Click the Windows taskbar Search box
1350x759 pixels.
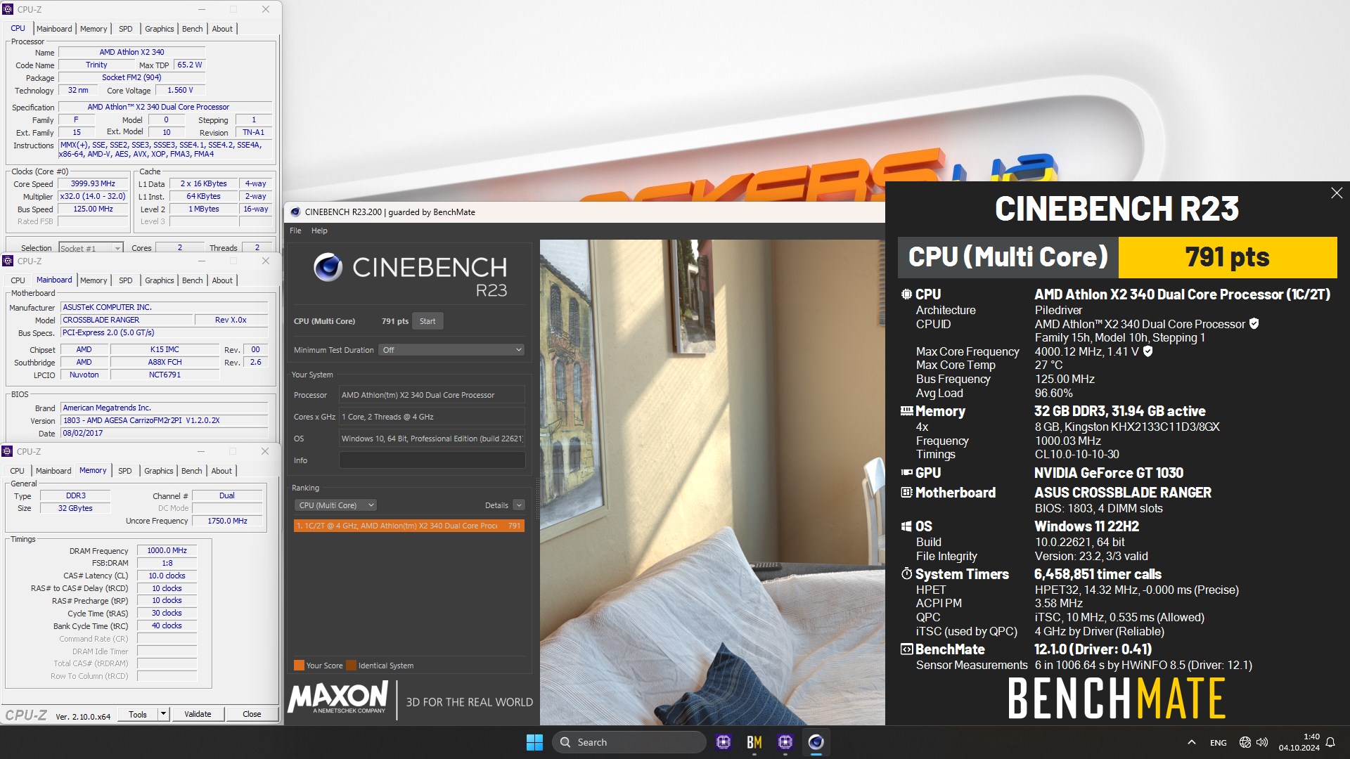click(629, 742)
